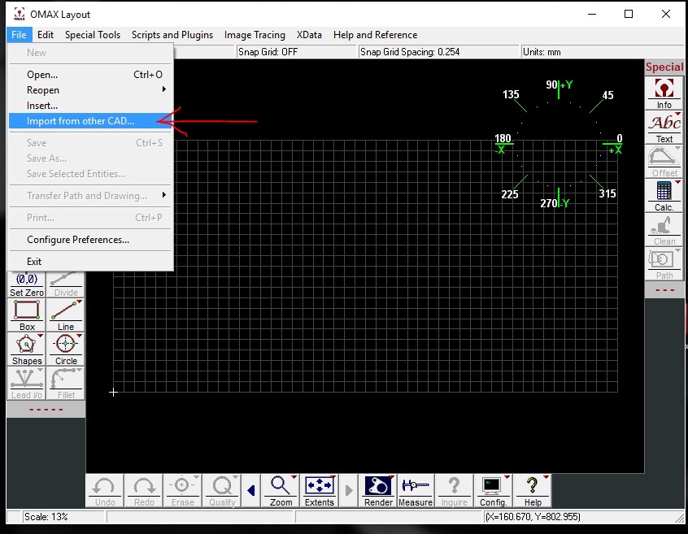Activate the Zoom magnifier tool
688x534 pixels.
pos(281,491)
